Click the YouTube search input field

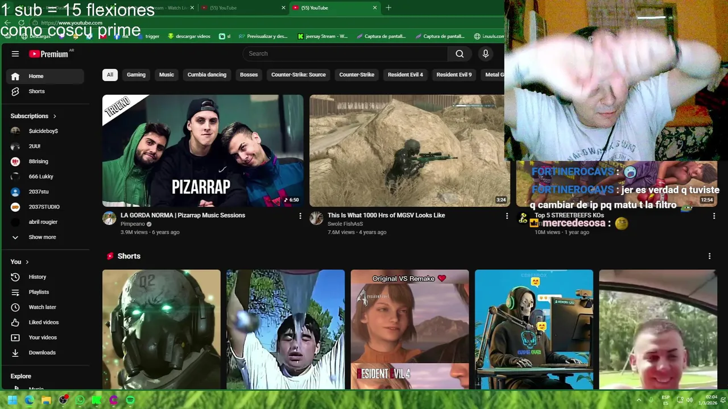click(345, 53)
